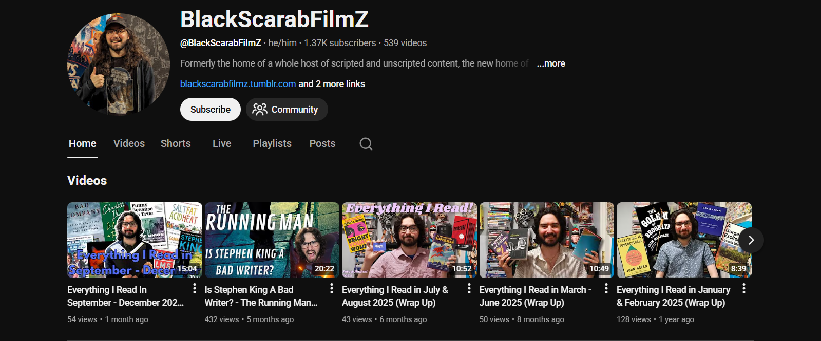Screen dimensions: 821x341
Task: Switch to the Videos tab
Action: coord(129,143)
